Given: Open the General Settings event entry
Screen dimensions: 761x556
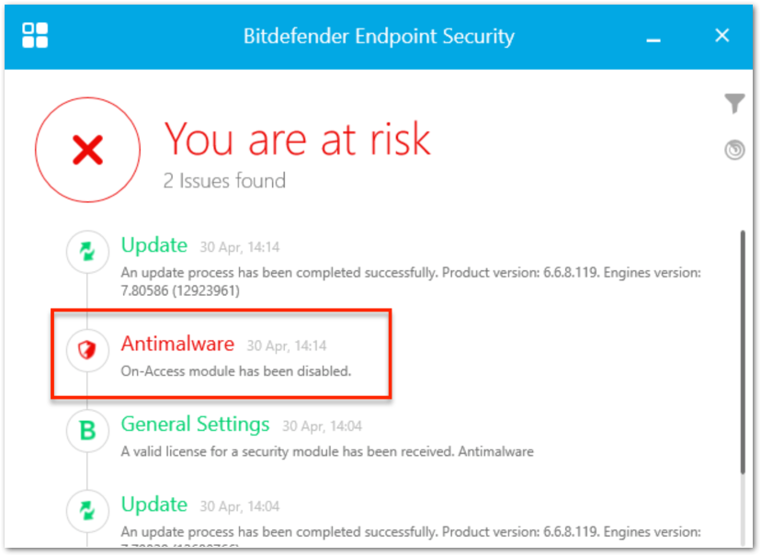Looking at the screenshot, I should click(x=195, y=425).
